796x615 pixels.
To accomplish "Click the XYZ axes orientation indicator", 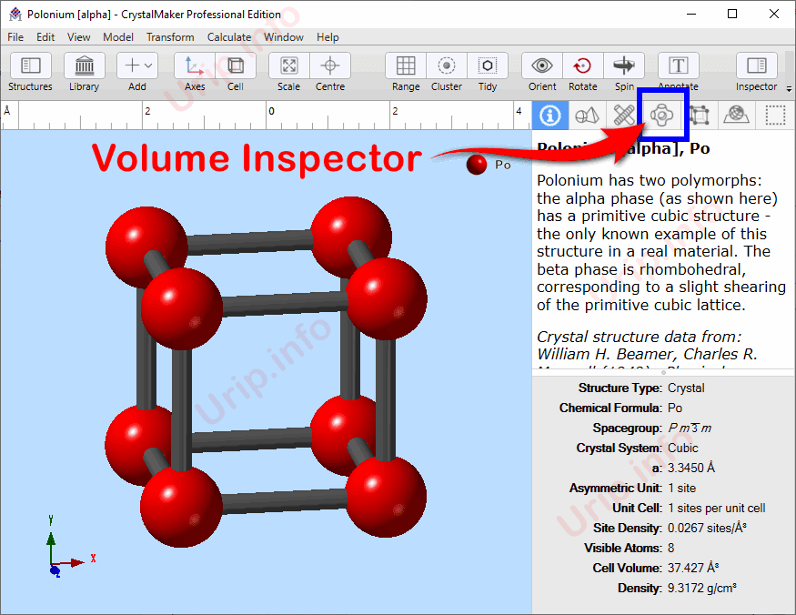I will [71, 549].
